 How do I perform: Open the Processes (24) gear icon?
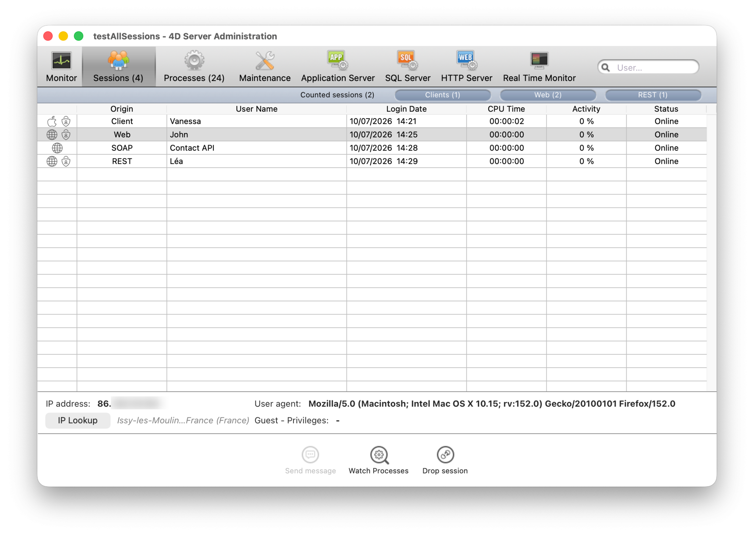pos(194,61)
